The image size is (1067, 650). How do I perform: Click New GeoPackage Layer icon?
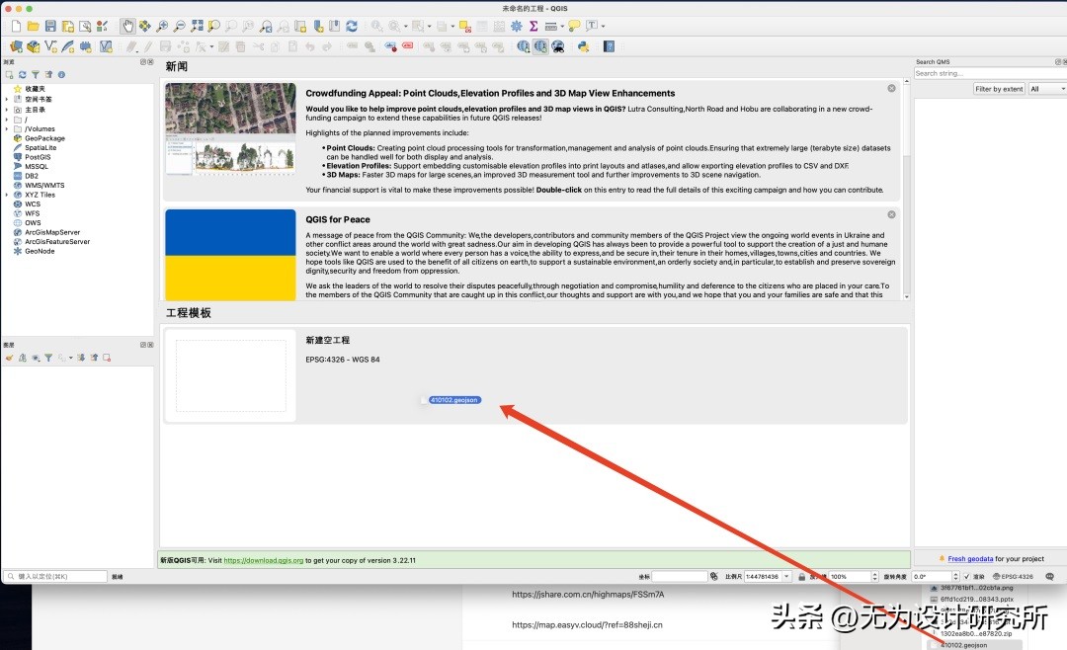(33, 46)
